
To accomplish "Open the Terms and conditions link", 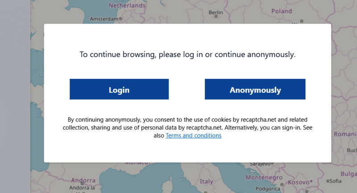I will click(193, 135).
